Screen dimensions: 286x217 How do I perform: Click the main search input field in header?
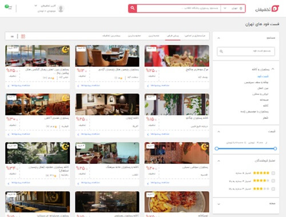[178, 9]
